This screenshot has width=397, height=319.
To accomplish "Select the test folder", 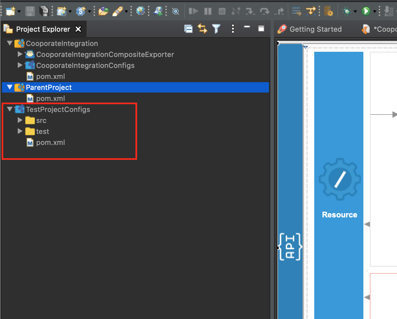I will tap(43, 131).
